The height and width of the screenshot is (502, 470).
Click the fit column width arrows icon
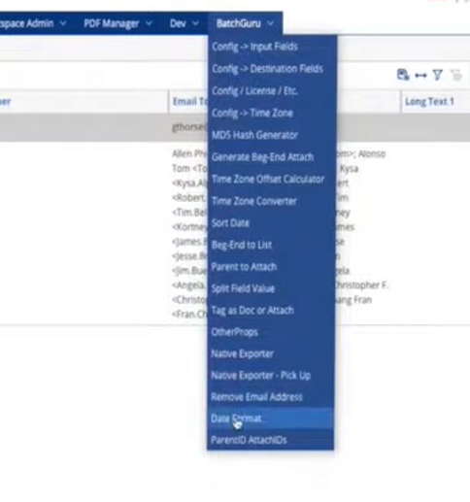pos(420,76)
